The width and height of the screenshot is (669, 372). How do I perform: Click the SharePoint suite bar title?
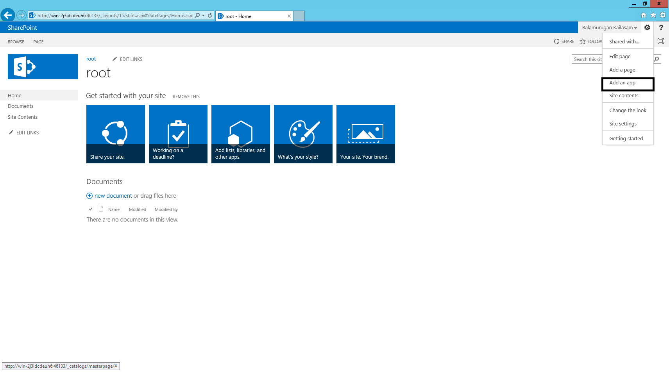(x=22, y=27)
